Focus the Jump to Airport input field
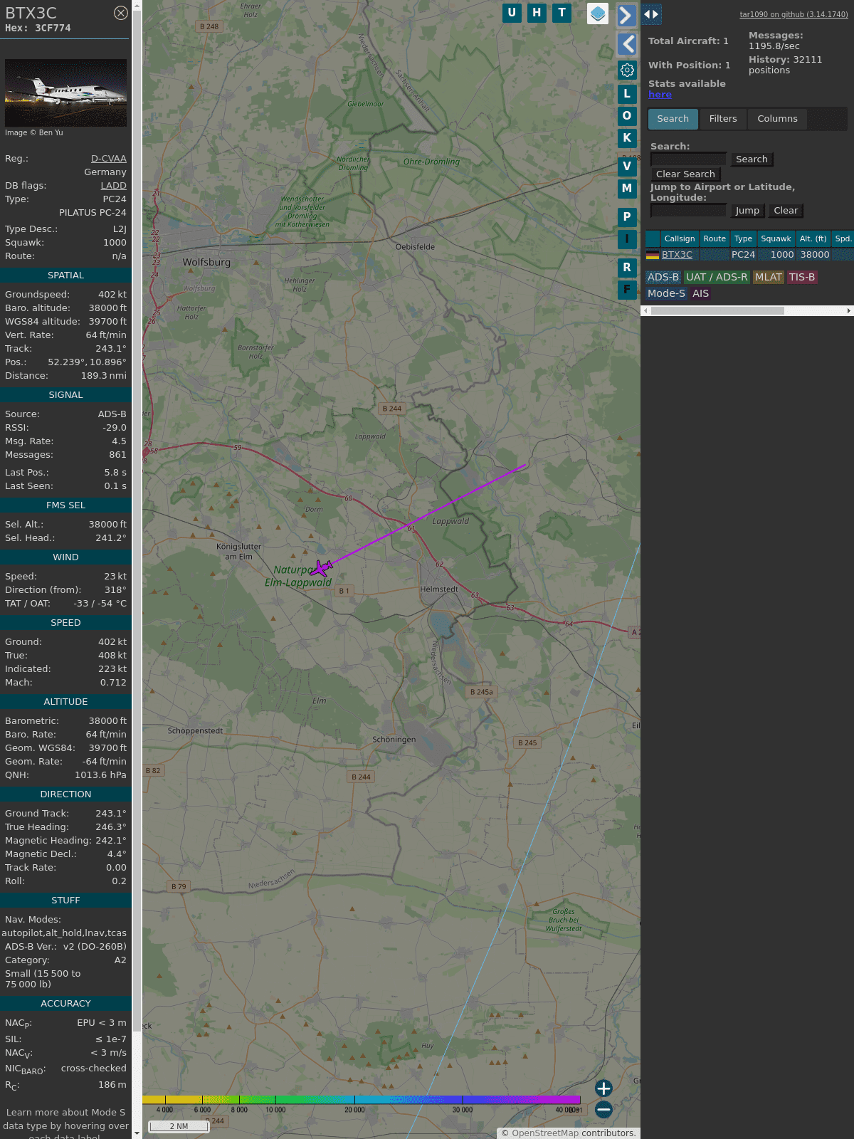The height and width of the screenshot is (1139, 854). [x=688, y=211]
